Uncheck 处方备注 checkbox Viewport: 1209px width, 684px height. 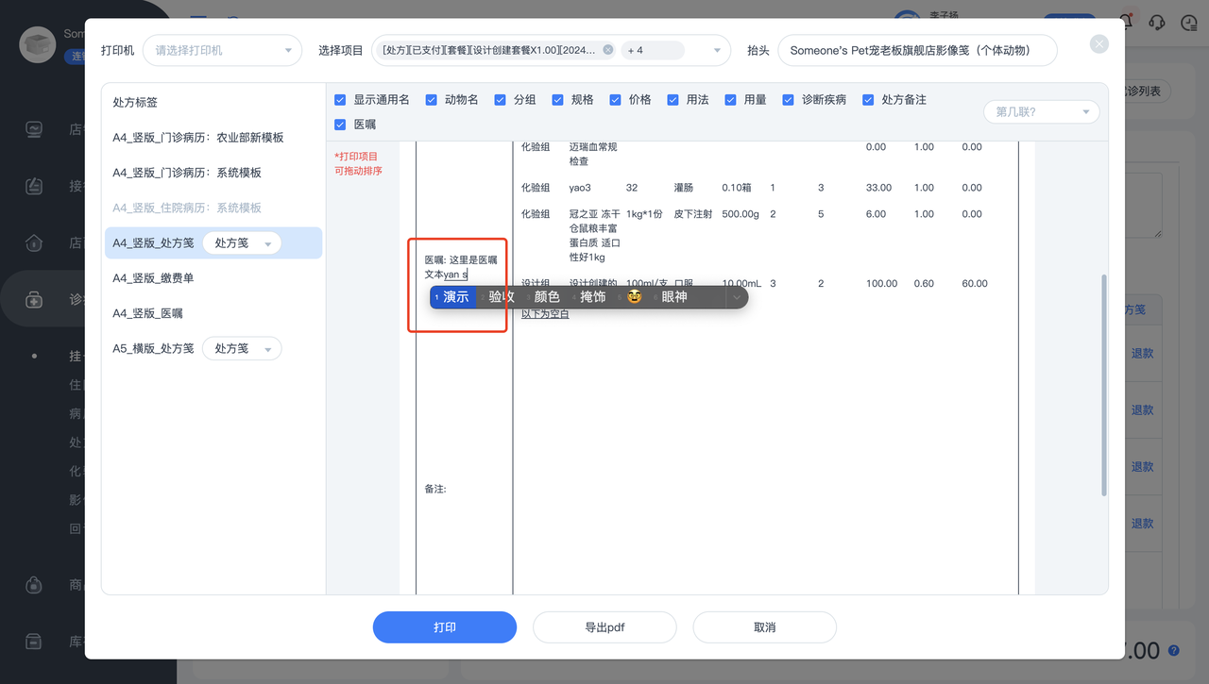pos(869,100)
